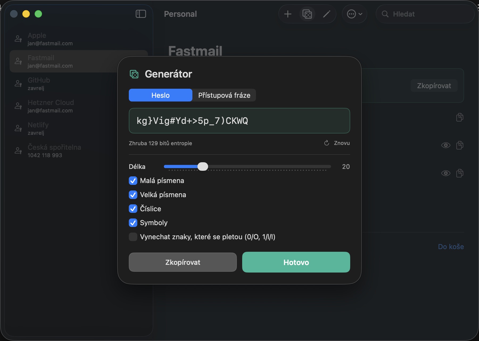The height and width of the screenshot is (341, 479).
Task: Uncheck Velká písmena checkbox
Action: (133, 195)
